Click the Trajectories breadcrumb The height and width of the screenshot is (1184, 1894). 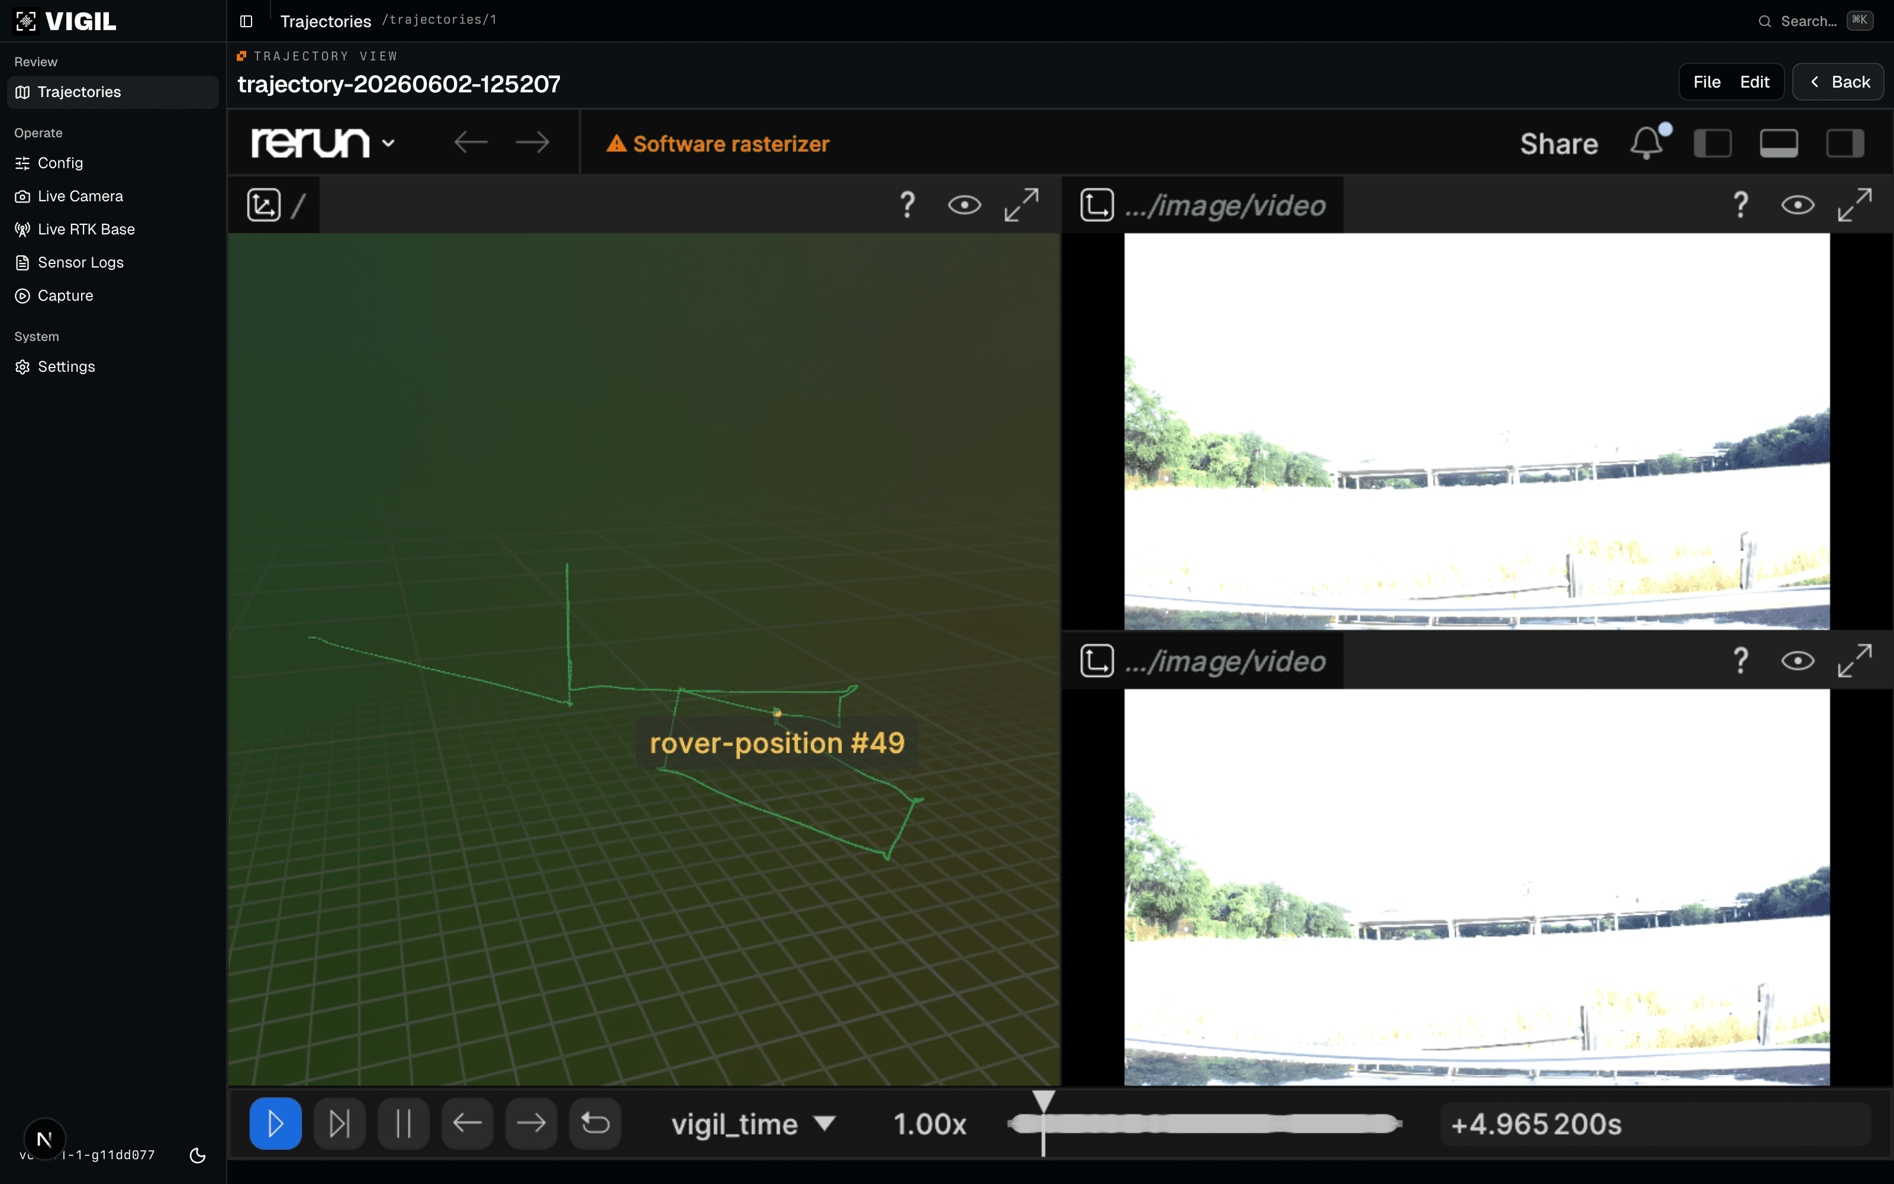326,21
